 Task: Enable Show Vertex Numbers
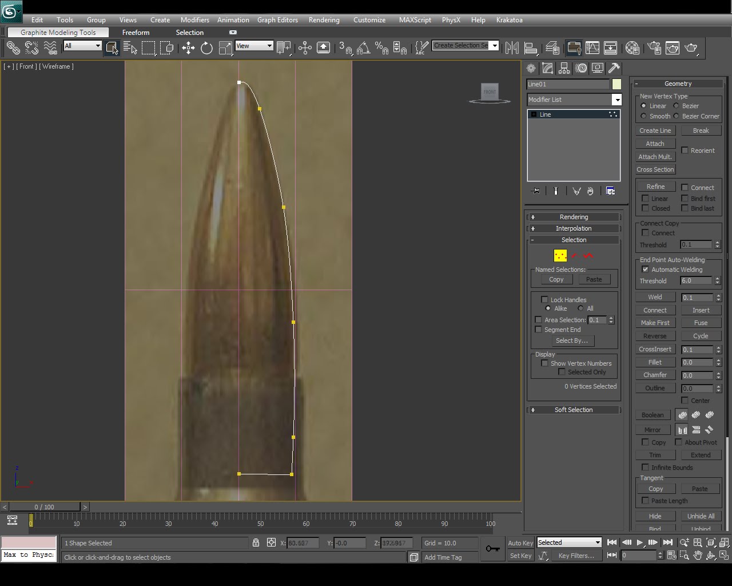(544, 363)
